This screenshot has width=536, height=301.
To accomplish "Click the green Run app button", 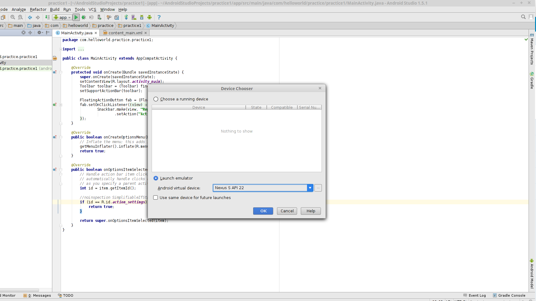I will click(x=76, y=17).
